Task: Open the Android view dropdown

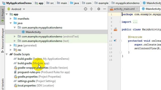Action: click(18, 9)
